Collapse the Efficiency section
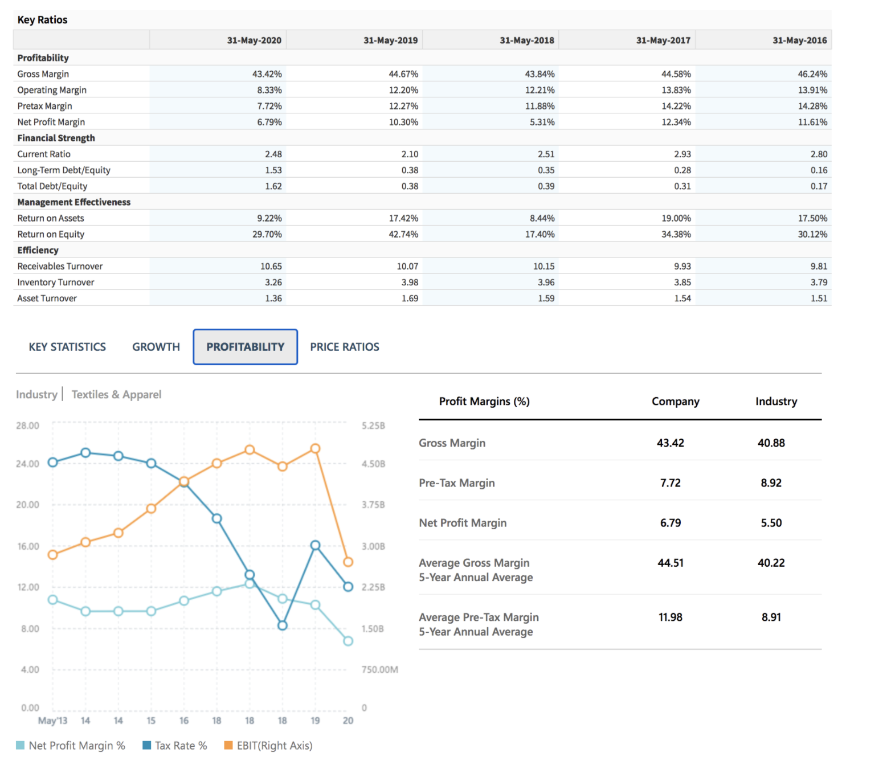The image size is (891, 769). coord(38,249)
